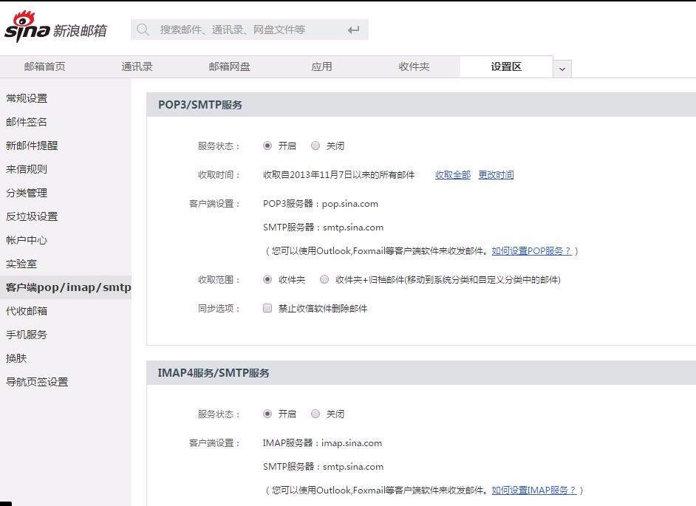This screenshot has height=506, width=696.
Task: Open 反垃圾设置 in sidebar
Action: click(x=32, y=216)
